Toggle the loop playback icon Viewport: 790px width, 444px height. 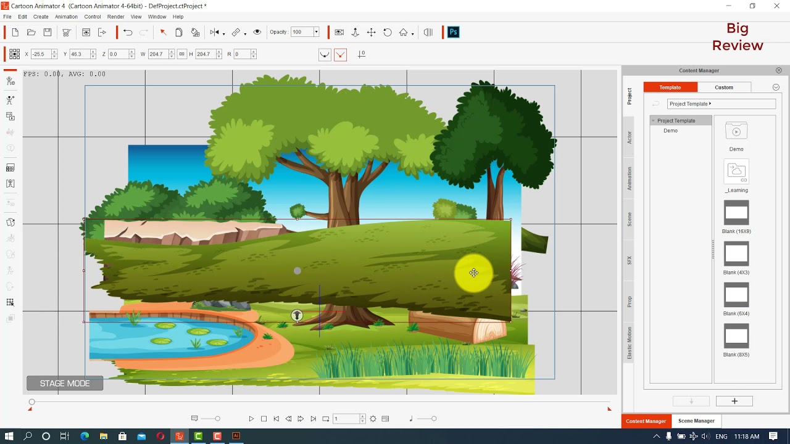click(326, 419)
